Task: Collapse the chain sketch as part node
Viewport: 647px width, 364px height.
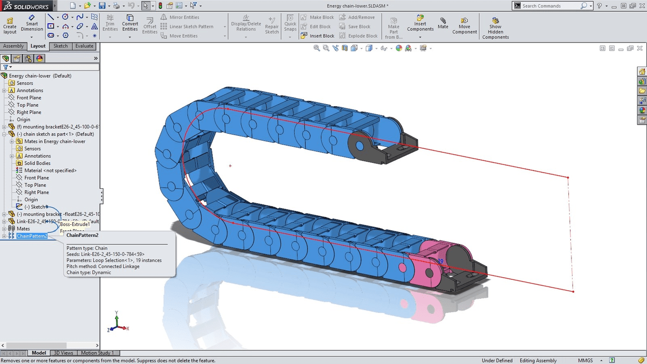Action: pyautogui.click(x=4, y=134)
